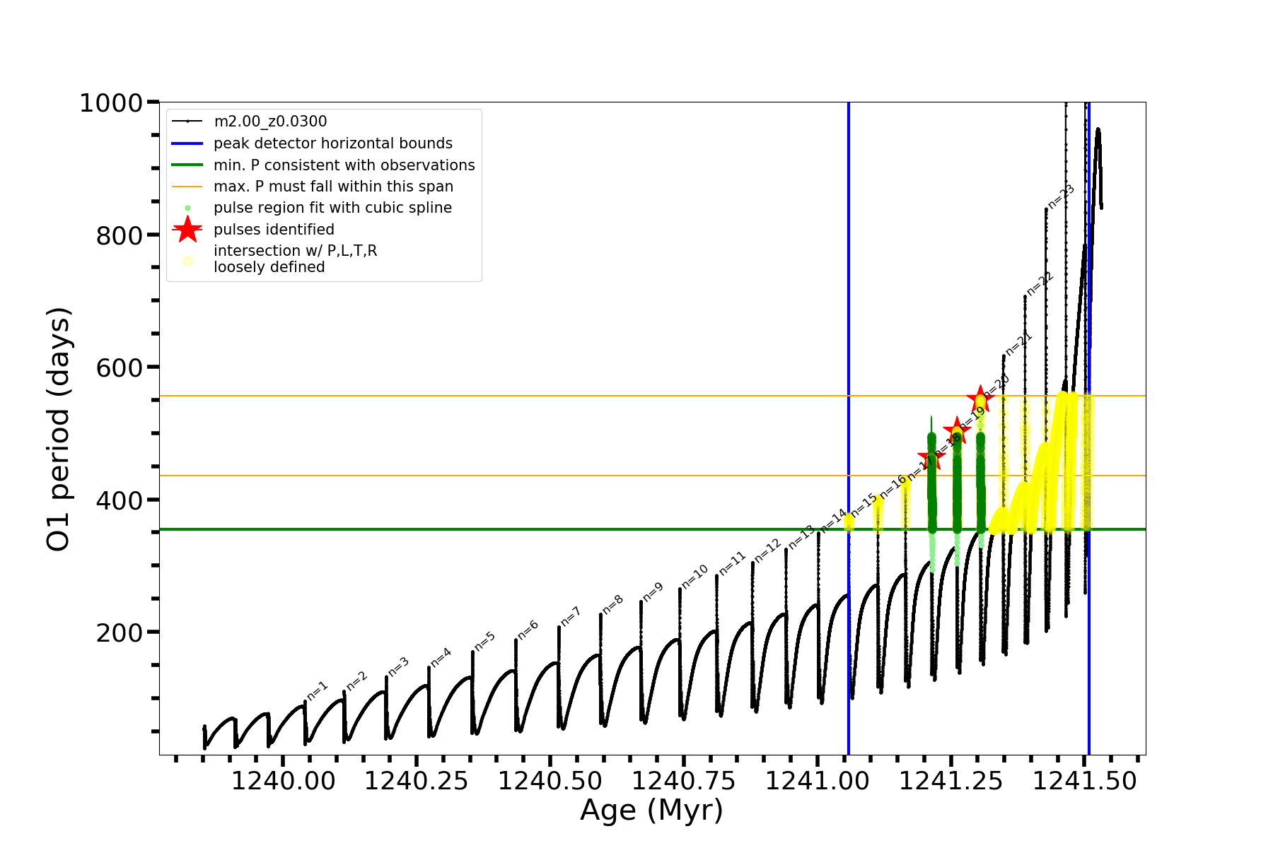The width and height of the screenshot is (1273, 848).
Task: Click the 1240.50 x-axis tick label
Action: coord(550,782)
